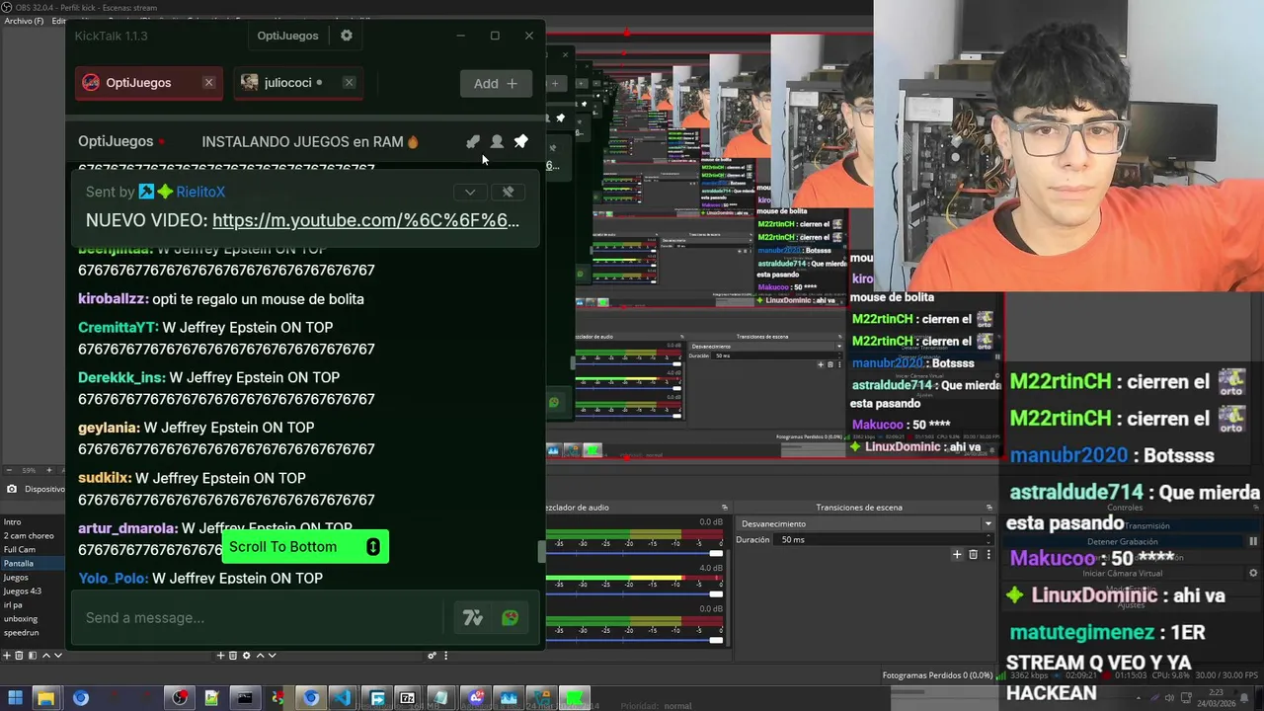
Task: Undock the Transiciones de escena panel
Action: [990, 508]
